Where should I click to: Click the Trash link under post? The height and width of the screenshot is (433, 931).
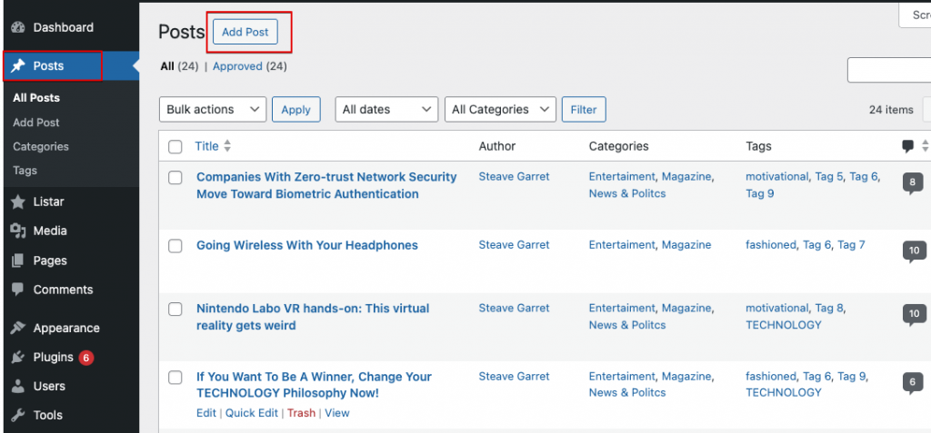pos(301,413)
